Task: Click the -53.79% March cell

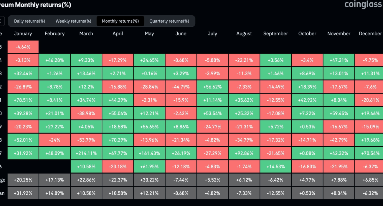Action: pos(86,140)
